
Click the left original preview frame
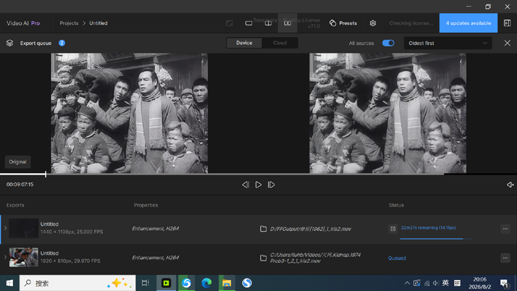129,113
